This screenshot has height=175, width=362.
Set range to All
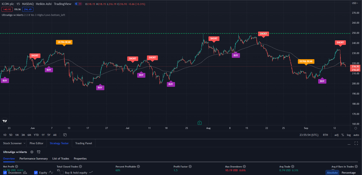click(x=55, y=135)
